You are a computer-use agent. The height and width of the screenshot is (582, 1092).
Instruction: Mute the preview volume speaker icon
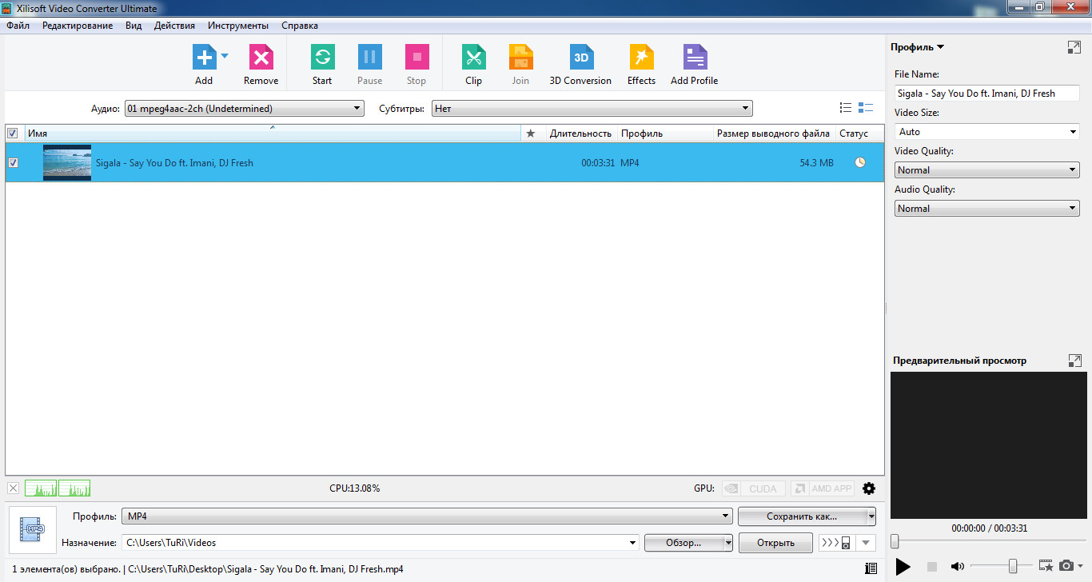957,567
